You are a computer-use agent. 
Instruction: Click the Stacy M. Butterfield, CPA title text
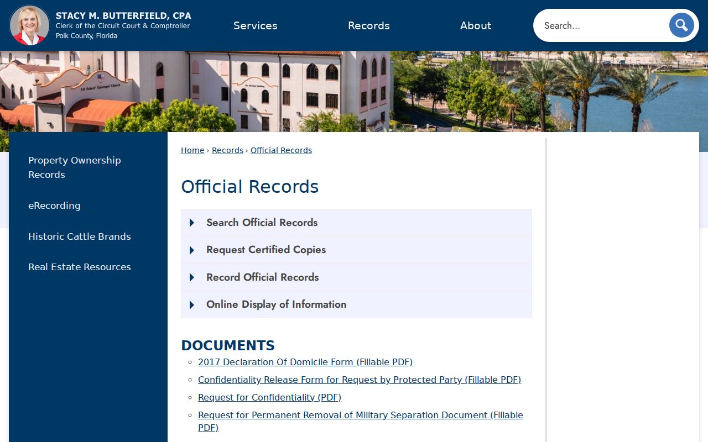point(123,15)
